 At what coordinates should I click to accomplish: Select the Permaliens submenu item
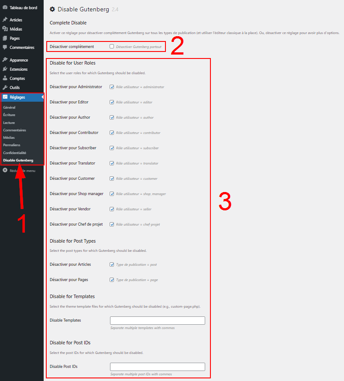pyautogui.click(x=12, y=145)
